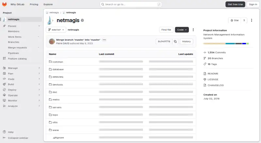Click the Deploy section icon

coord(4,90)
